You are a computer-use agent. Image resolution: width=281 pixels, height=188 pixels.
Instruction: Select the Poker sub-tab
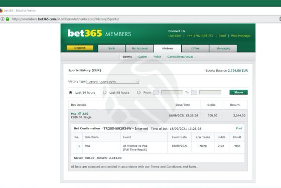[157, 57]
